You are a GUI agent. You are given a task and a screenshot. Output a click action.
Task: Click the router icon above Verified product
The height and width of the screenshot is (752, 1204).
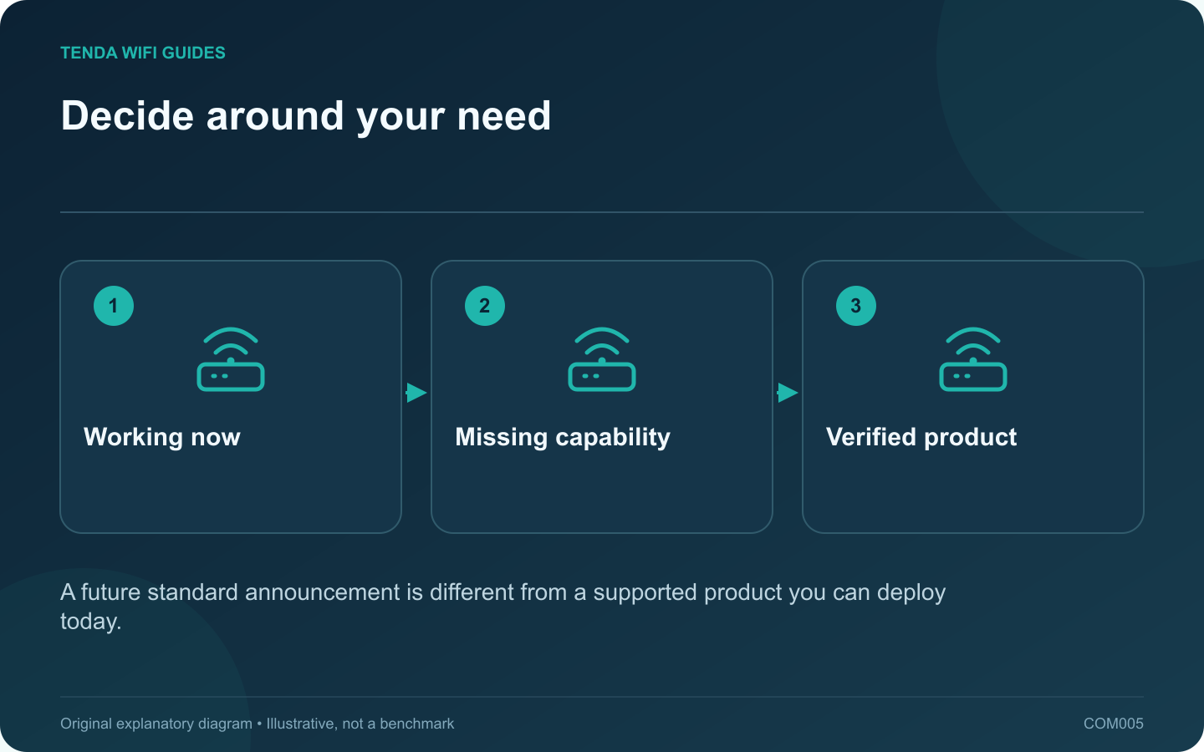pos(973,359)
